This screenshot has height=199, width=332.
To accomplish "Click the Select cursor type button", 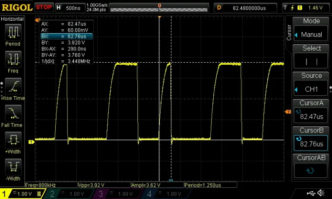I will coord(310,62).
